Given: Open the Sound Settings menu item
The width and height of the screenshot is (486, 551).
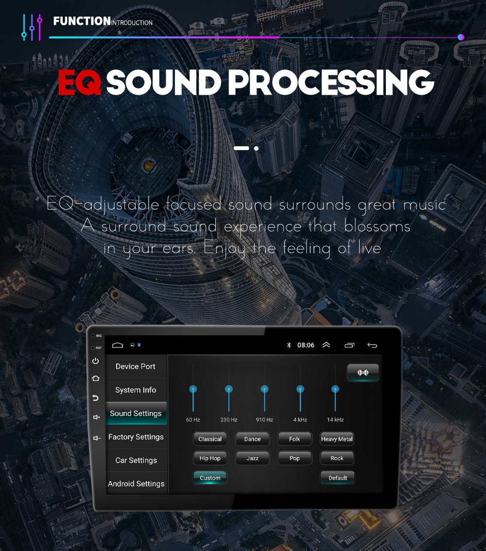Looking at the screenshot, I should point(136,413).
